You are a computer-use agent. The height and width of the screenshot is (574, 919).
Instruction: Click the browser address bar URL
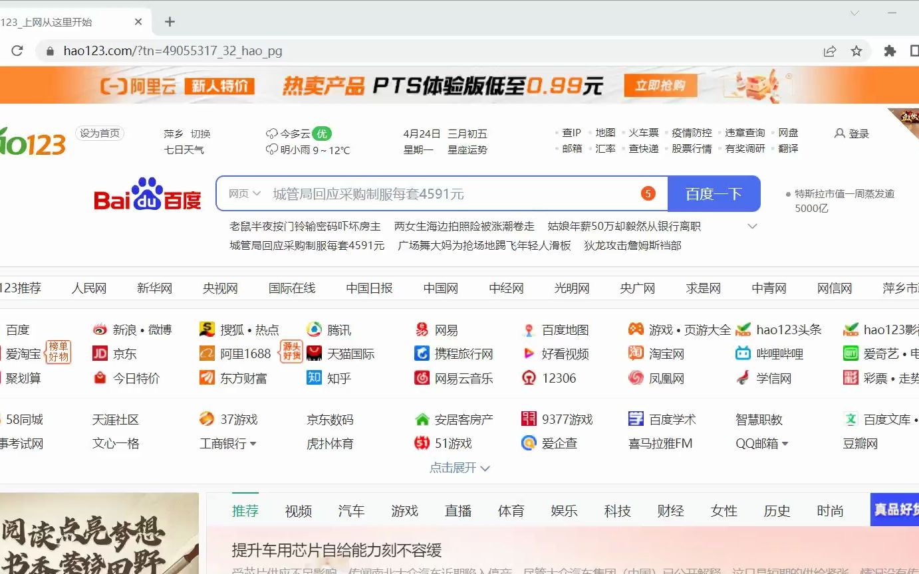pos(173,51)
